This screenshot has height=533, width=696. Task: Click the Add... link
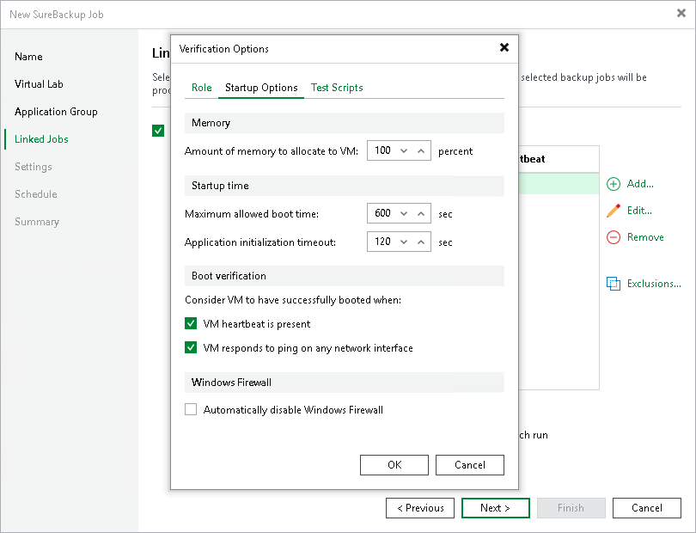click(x=640, y=184)
